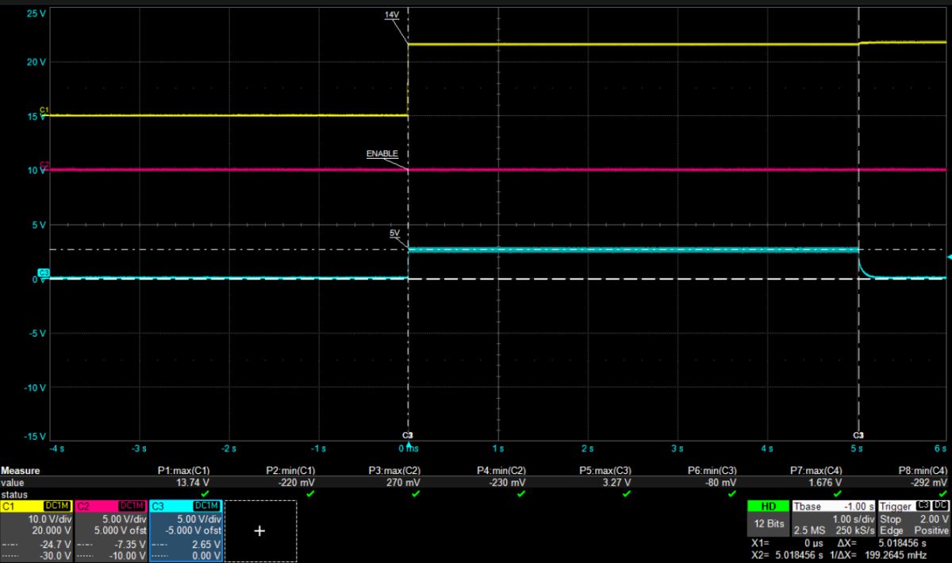This screenshot has height=563, width=952.
Task: Click the status checkmark under P5
Action: tap(627, 493)
